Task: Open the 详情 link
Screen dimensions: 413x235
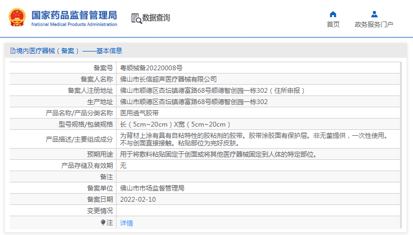Action: 126,223
